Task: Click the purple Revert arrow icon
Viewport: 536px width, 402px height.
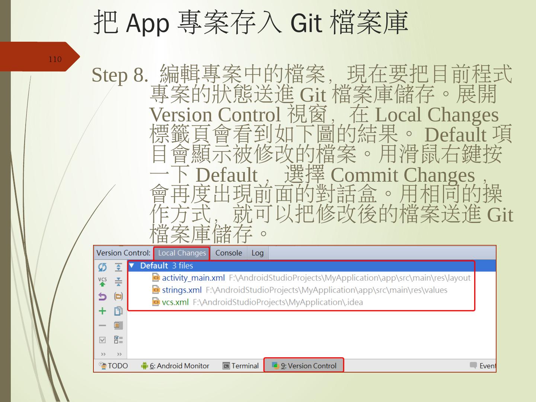Action: tap(102, 296)
